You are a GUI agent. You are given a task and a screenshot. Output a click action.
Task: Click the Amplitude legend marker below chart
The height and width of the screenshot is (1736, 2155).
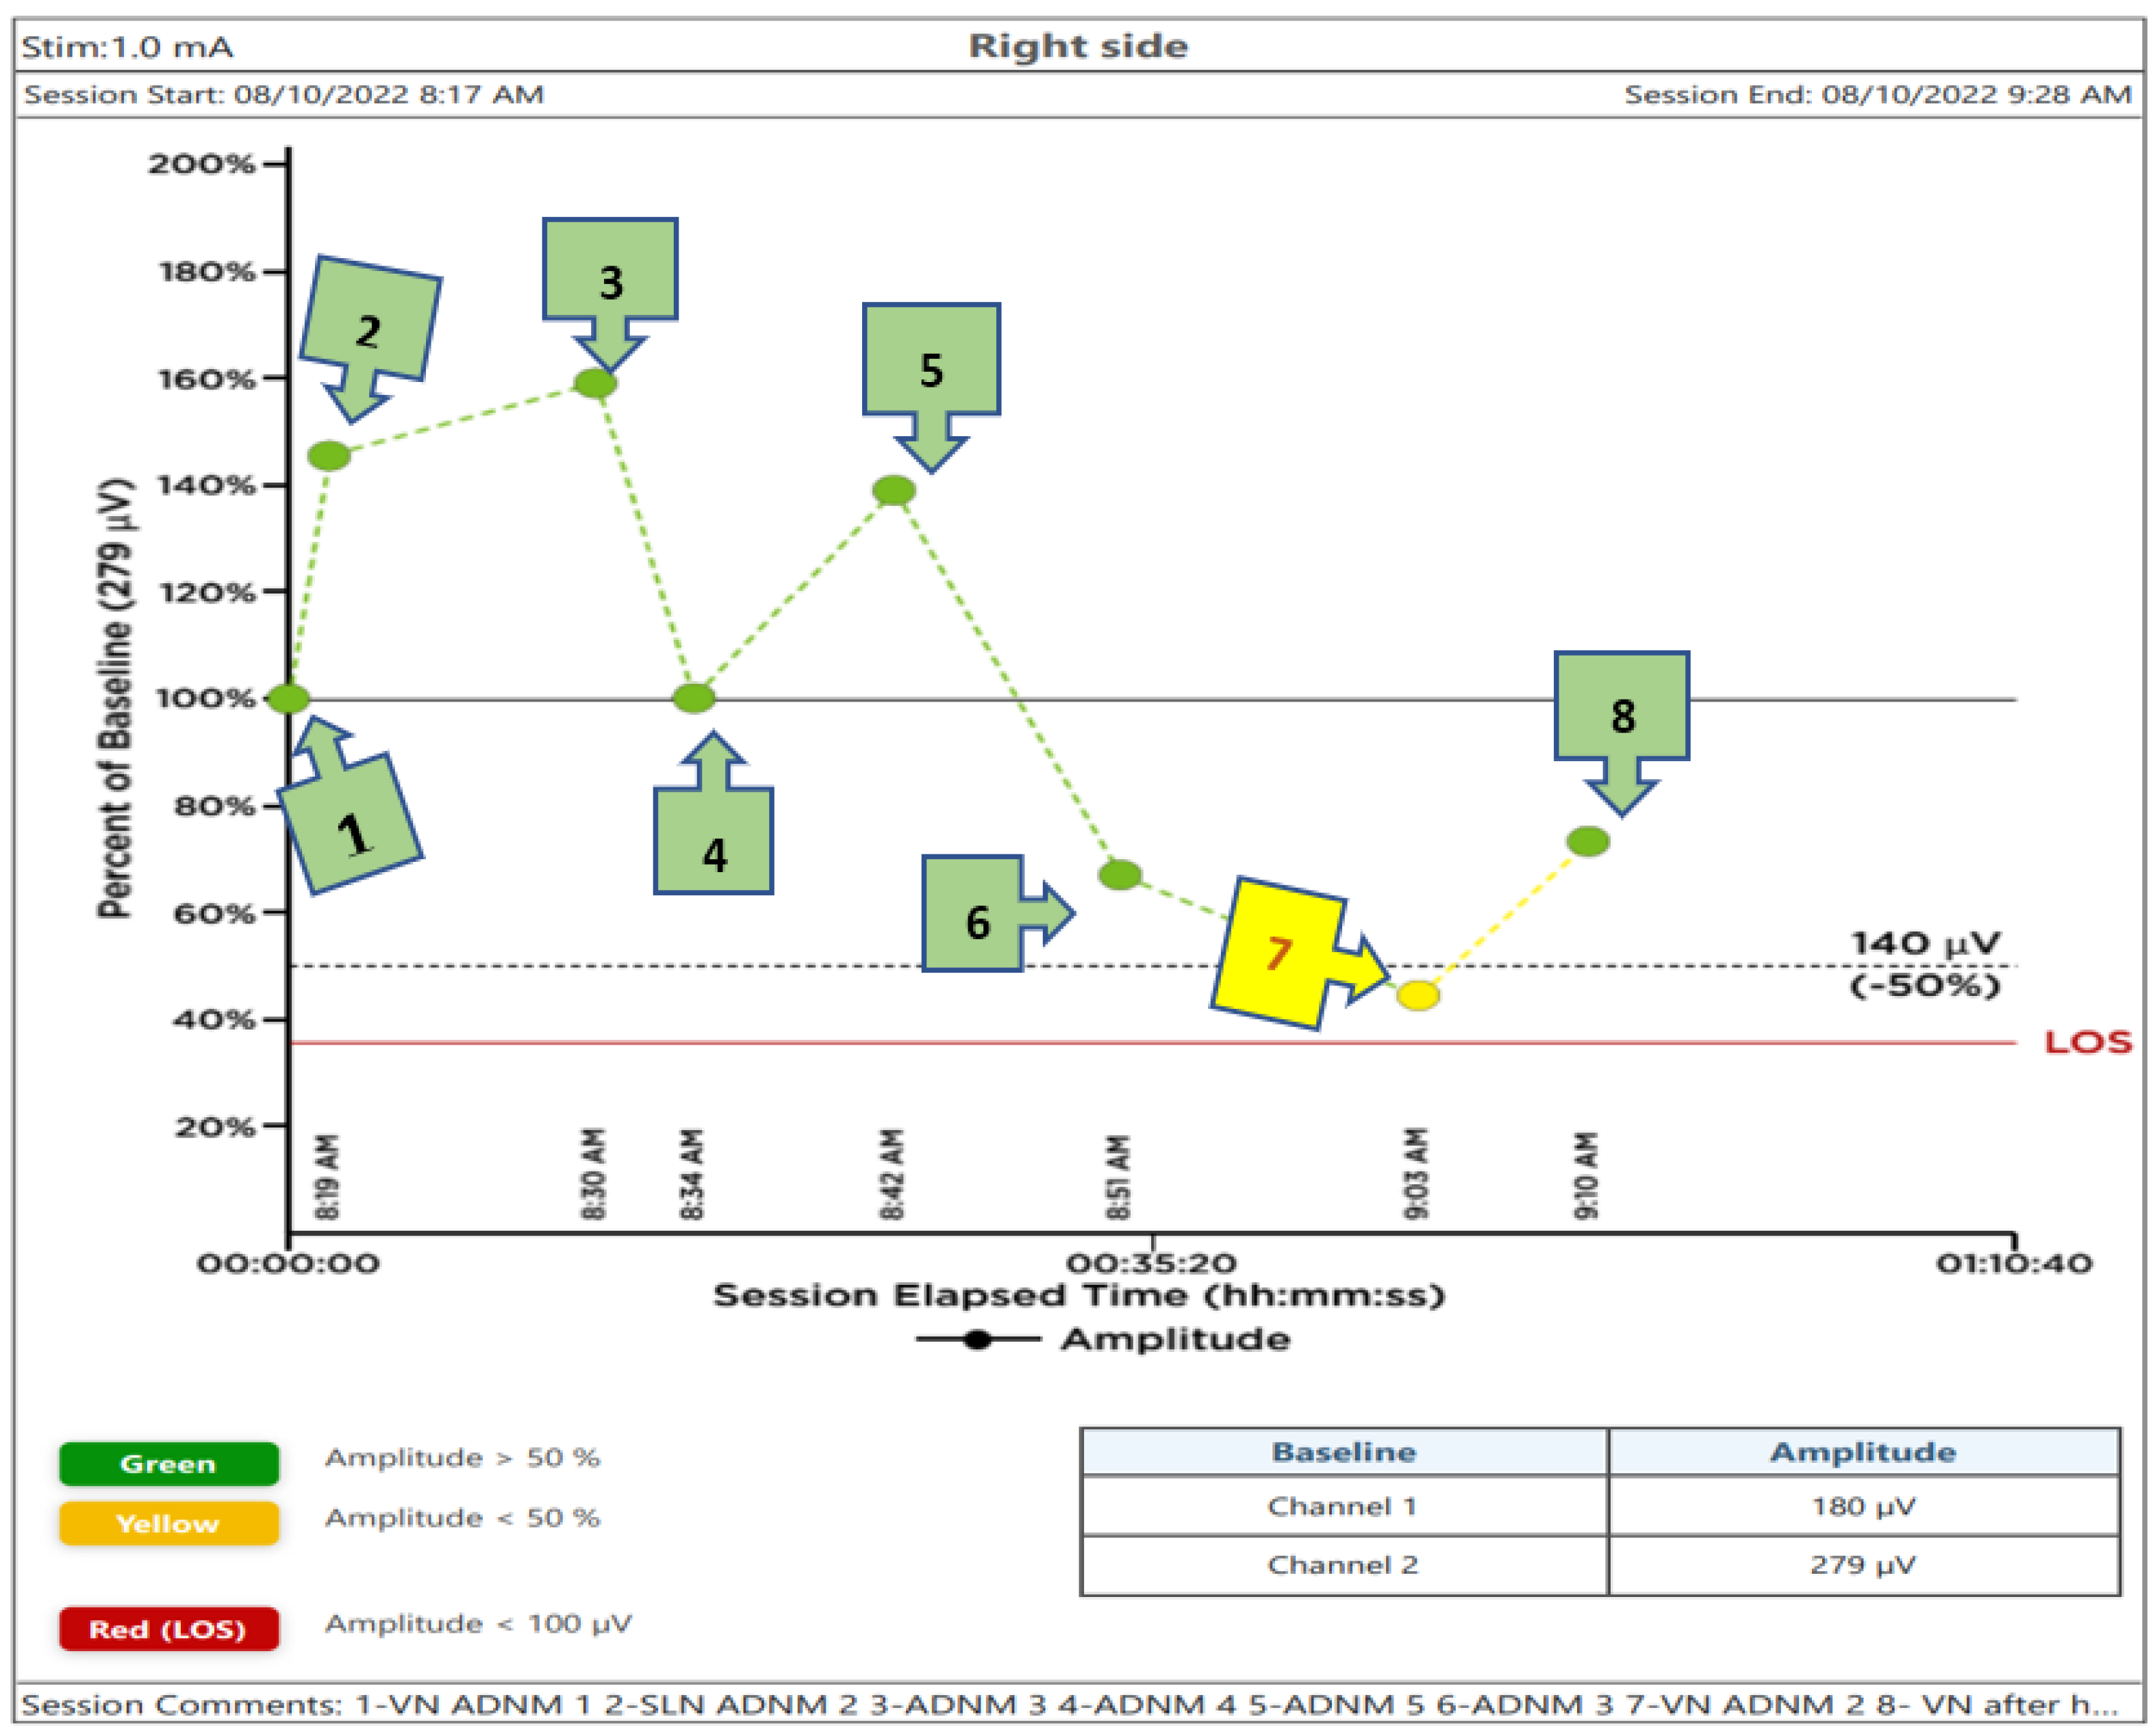(x=977, y=1340)
